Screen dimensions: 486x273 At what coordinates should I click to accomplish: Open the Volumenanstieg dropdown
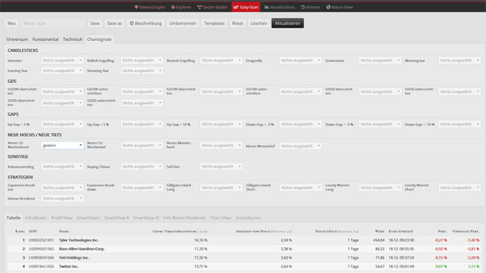(x=63, y=166)
